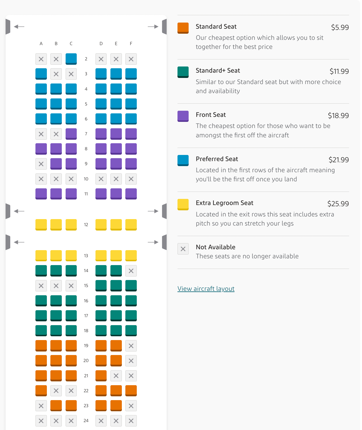Click the yellow Extra Legroom legend swatch
362x430 pixels.
pos(183,204)
